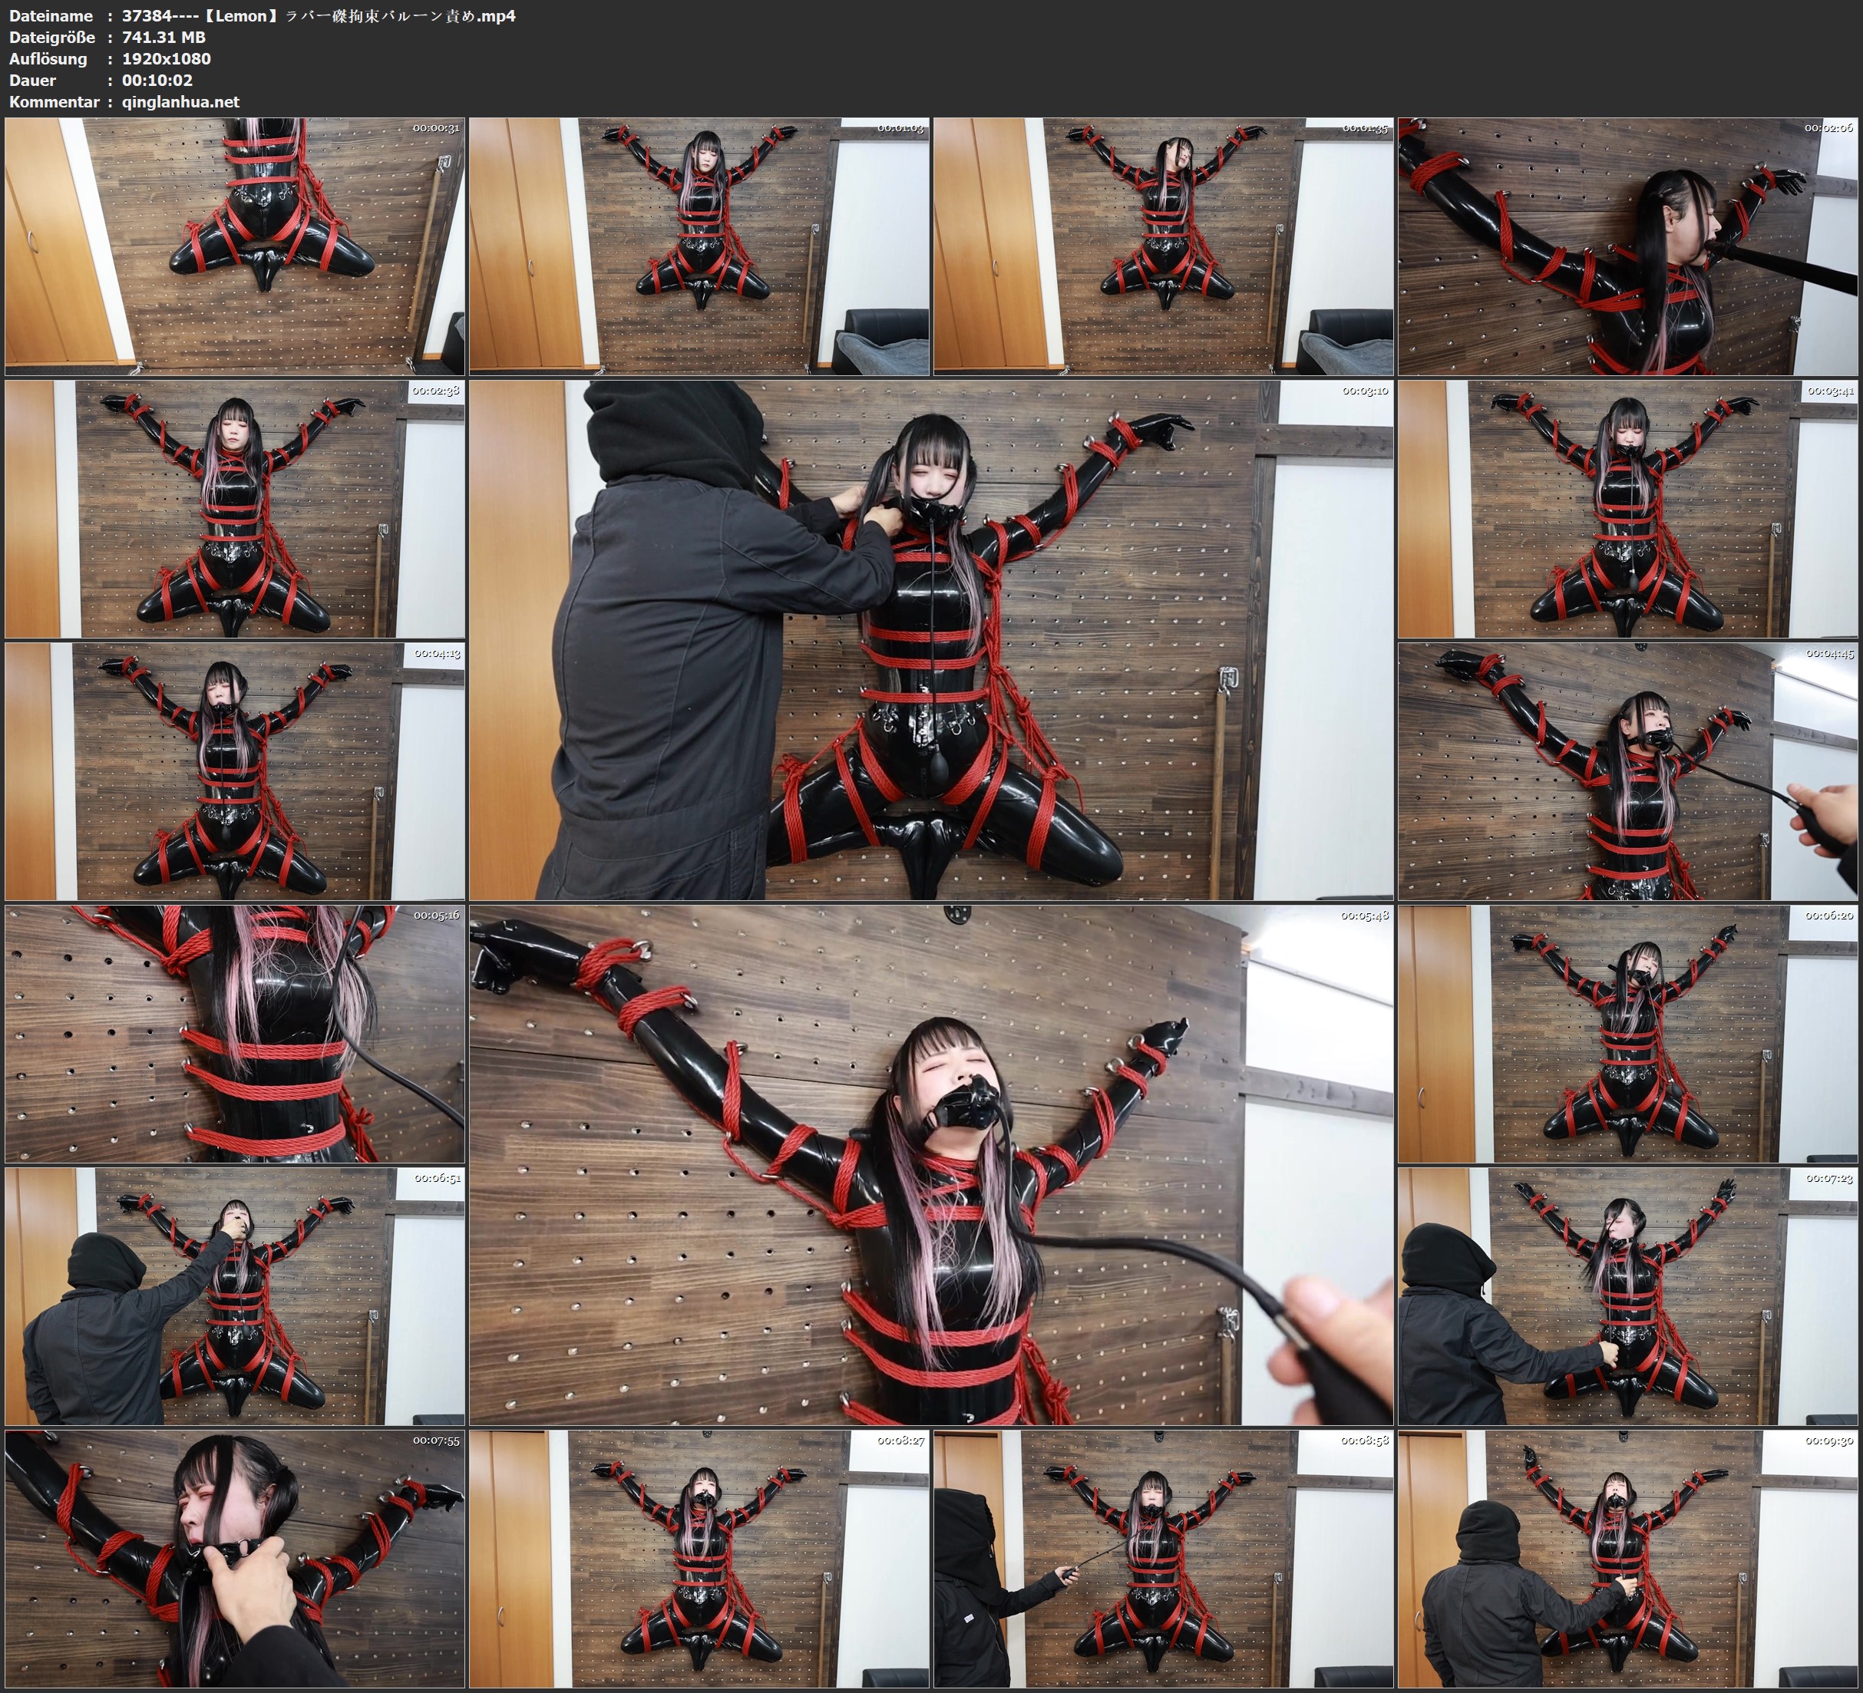The image size is (1863, 1693).
Task: Open the thumbnail at 00:01:35
Action: click(x=1164, y=246)
